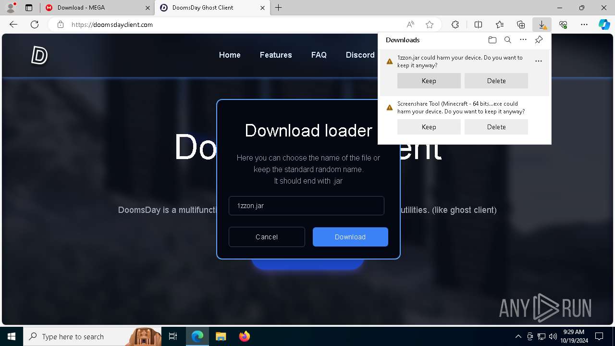
Task: Open Read aloud icon in address bar
Action: tap(410, 25)
